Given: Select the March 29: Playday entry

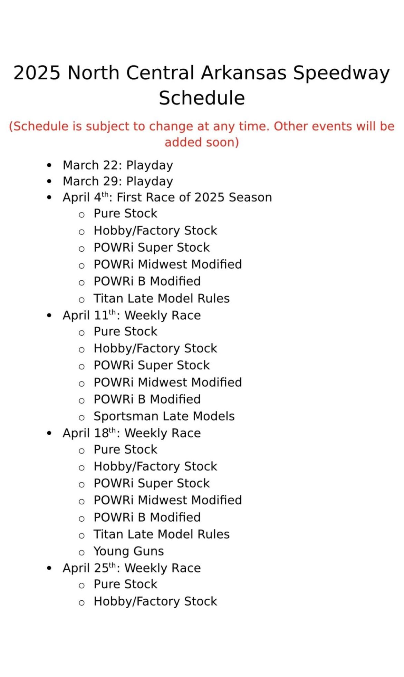Looking at the screenshot, I should (x=118, y=181).
